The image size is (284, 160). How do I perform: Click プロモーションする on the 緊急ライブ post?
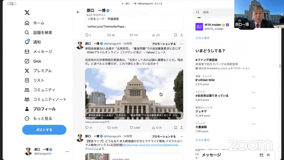(x=164, y=136)
